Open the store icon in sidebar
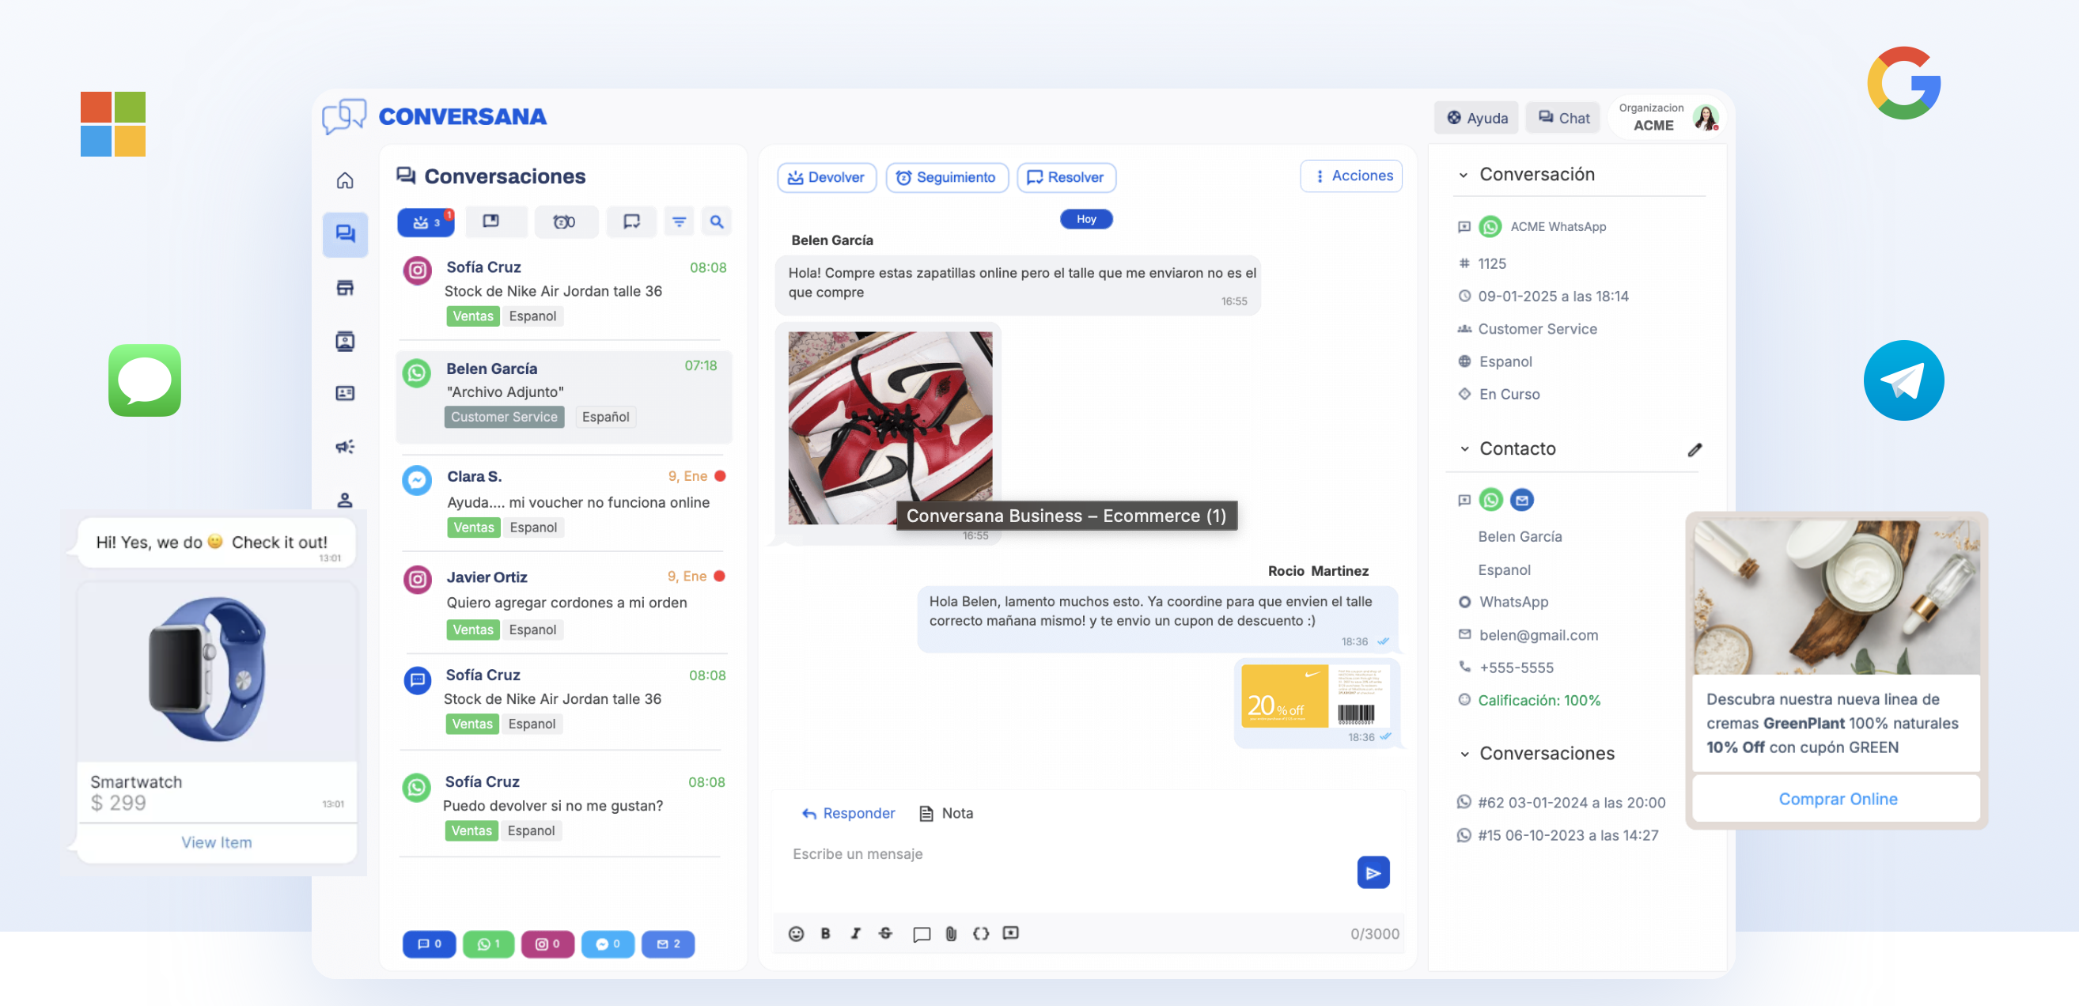2079x1006 pixels. pyautogui.click(x=345, y=288)
